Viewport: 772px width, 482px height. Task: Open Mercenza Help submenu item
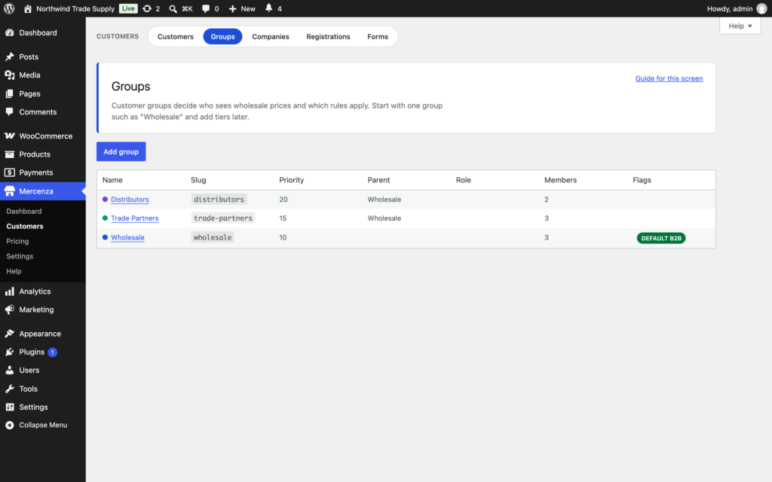coord(14,271)
